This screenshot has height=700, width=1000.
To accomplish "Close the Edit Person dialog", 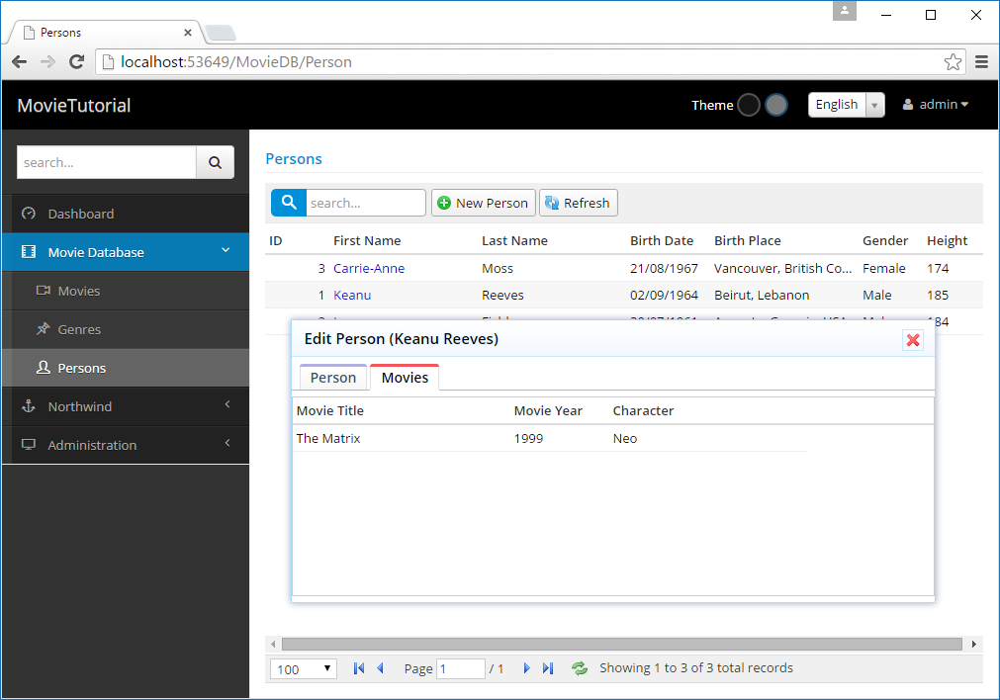I will [x=913, y=340].
